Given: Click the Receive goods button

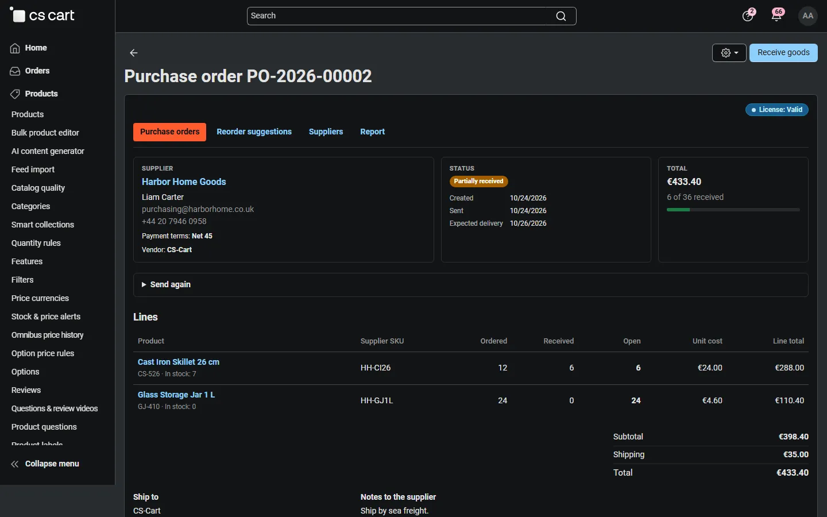Looking at the screenshot, I should click(783, 53).
